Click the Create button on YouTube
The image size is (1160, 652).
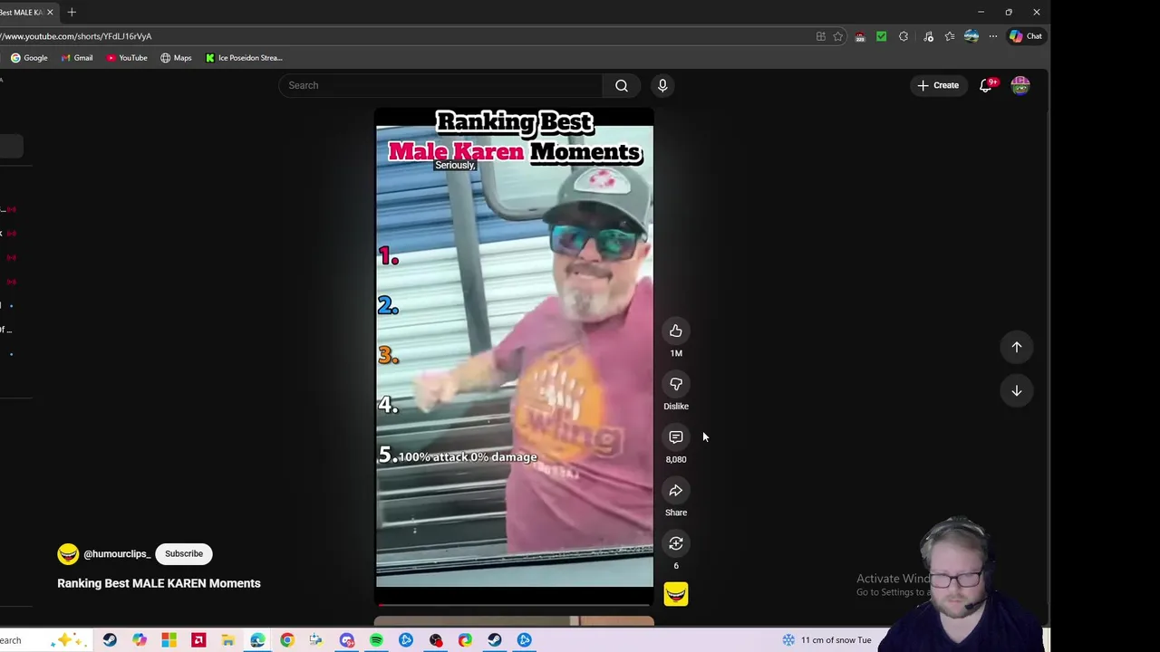pyautogui.click(x=938, y=85)
